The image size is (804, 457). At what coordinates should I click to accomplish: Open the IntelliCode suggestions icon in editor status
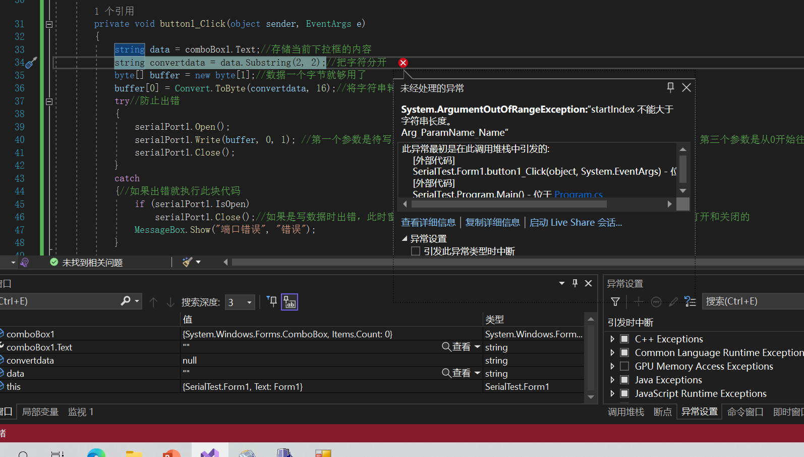(24, 262)
